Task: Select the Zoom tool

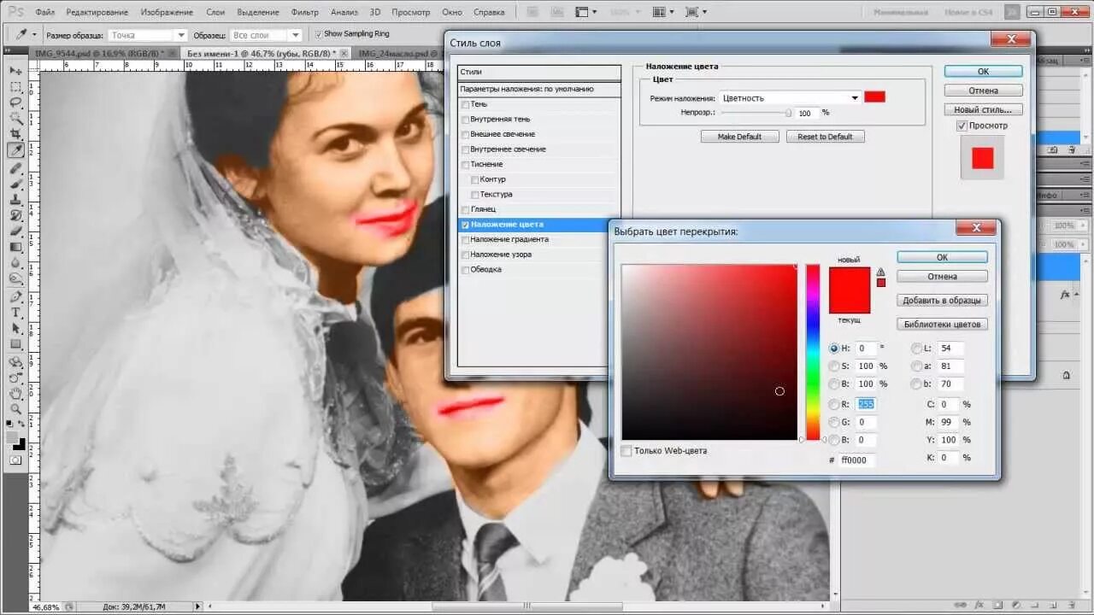Action: (x=15, y=409)
